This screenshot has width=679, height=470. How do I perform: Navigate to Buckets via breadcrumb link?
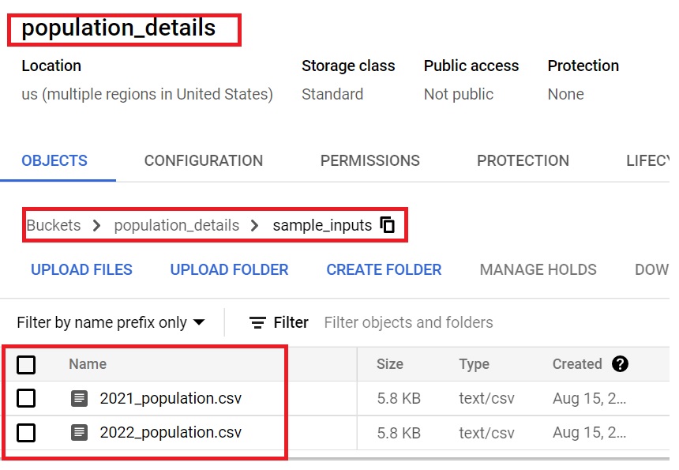coord(53,225)
